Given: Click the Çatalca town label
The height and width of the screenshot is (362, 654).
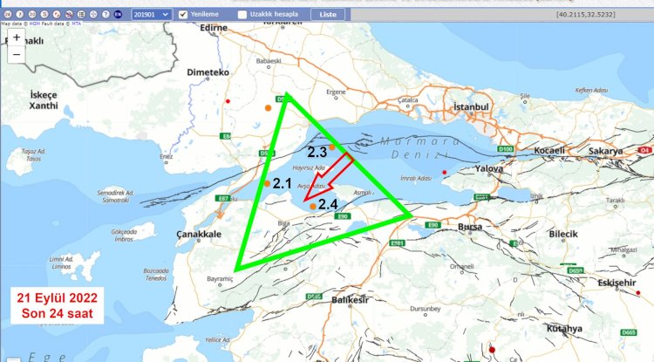Looking at the screenshot, I should (407, 100).
